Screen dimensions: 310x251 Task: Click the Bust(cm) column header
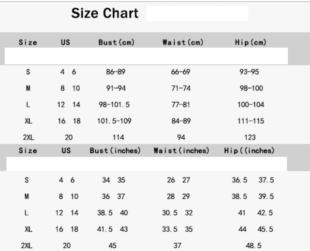pos(115,43)
